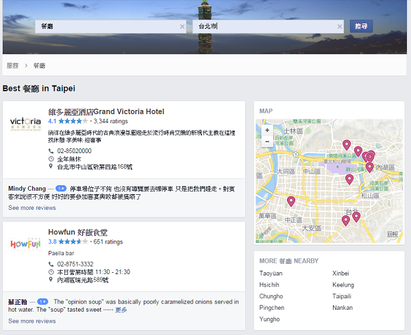
Task: Open nearby city Taoyüan
Action: tap(271, 273)
